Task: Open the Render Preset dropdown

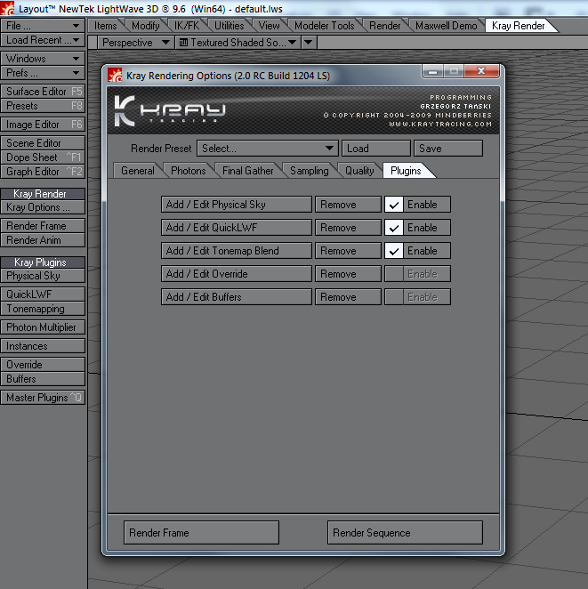Action: coord(268,149)
